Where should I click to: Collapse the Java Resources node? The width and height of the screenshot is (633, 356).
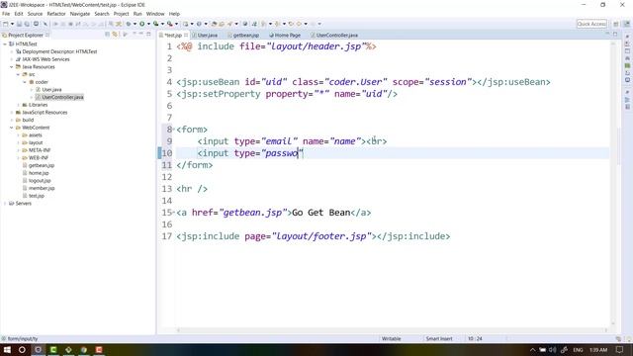click(x=12, y=67)
